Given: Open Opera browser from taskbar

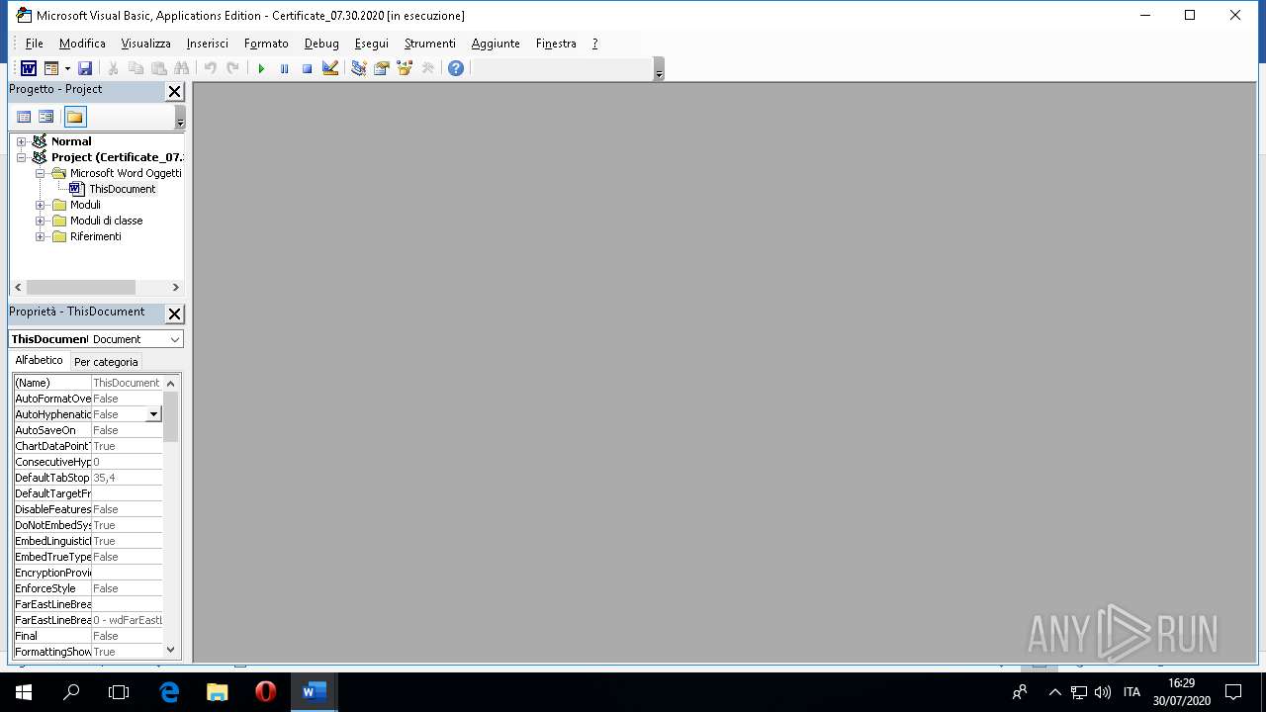Looking at the screenshot, I should click(265, 692).
